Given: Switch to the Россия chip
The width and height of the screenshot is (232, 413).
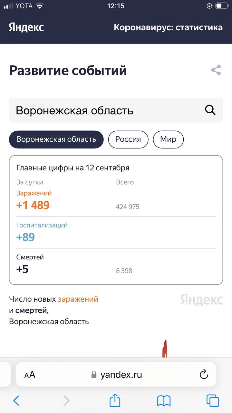Looking at the screenshot, I should (x=128, y=139).
